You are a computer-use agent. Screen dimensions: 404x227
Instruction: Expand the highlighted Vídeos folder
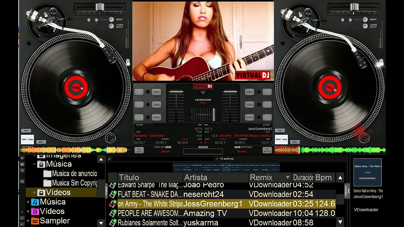coord(34,192)
